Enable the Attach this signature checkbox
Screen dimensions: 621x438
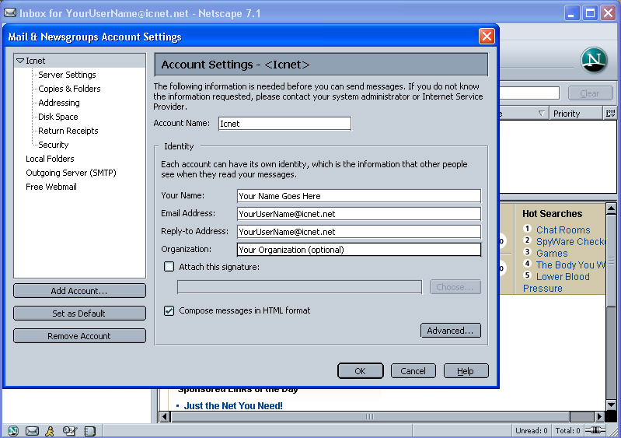169,266
